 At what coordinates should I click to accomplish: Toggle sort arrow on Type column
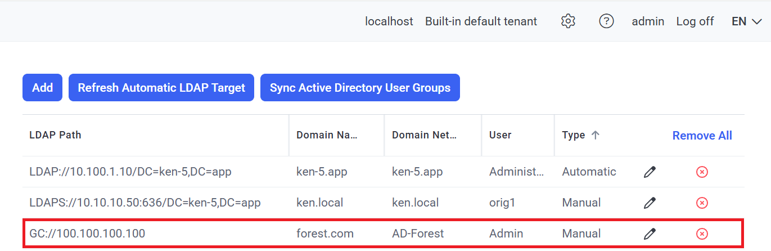(595, 135)
